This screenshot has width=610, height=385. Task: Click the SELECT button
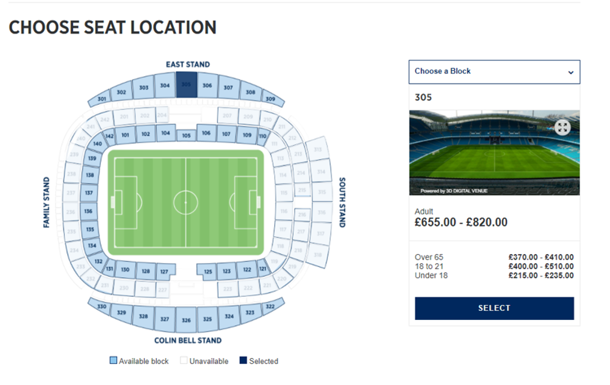click(x=494, y=308)
